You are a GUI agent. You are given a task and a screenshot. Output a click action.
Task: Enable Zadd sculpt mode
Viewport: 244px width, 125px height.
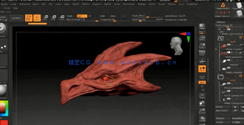102,16
